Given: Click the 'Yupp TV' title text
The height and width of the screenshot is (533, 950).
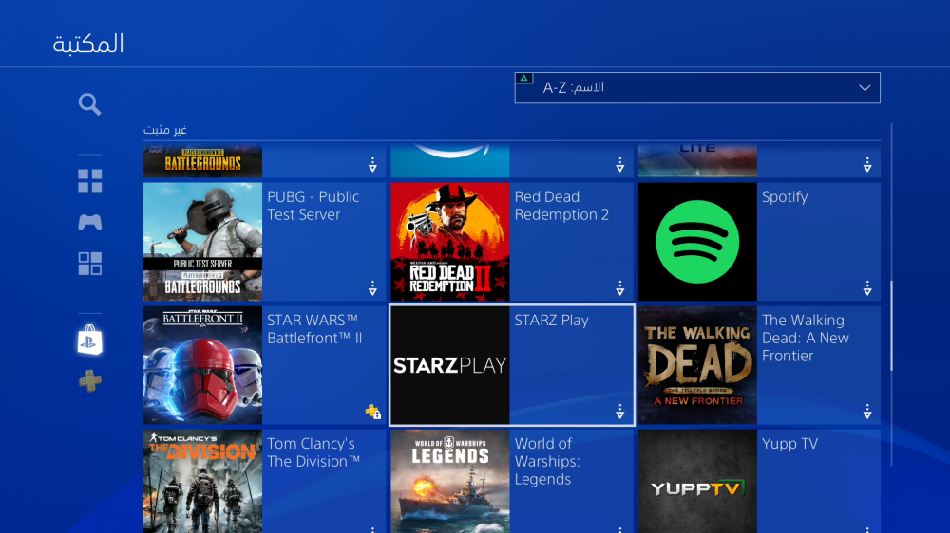Looking at the screenshot, I should (789, 444).
